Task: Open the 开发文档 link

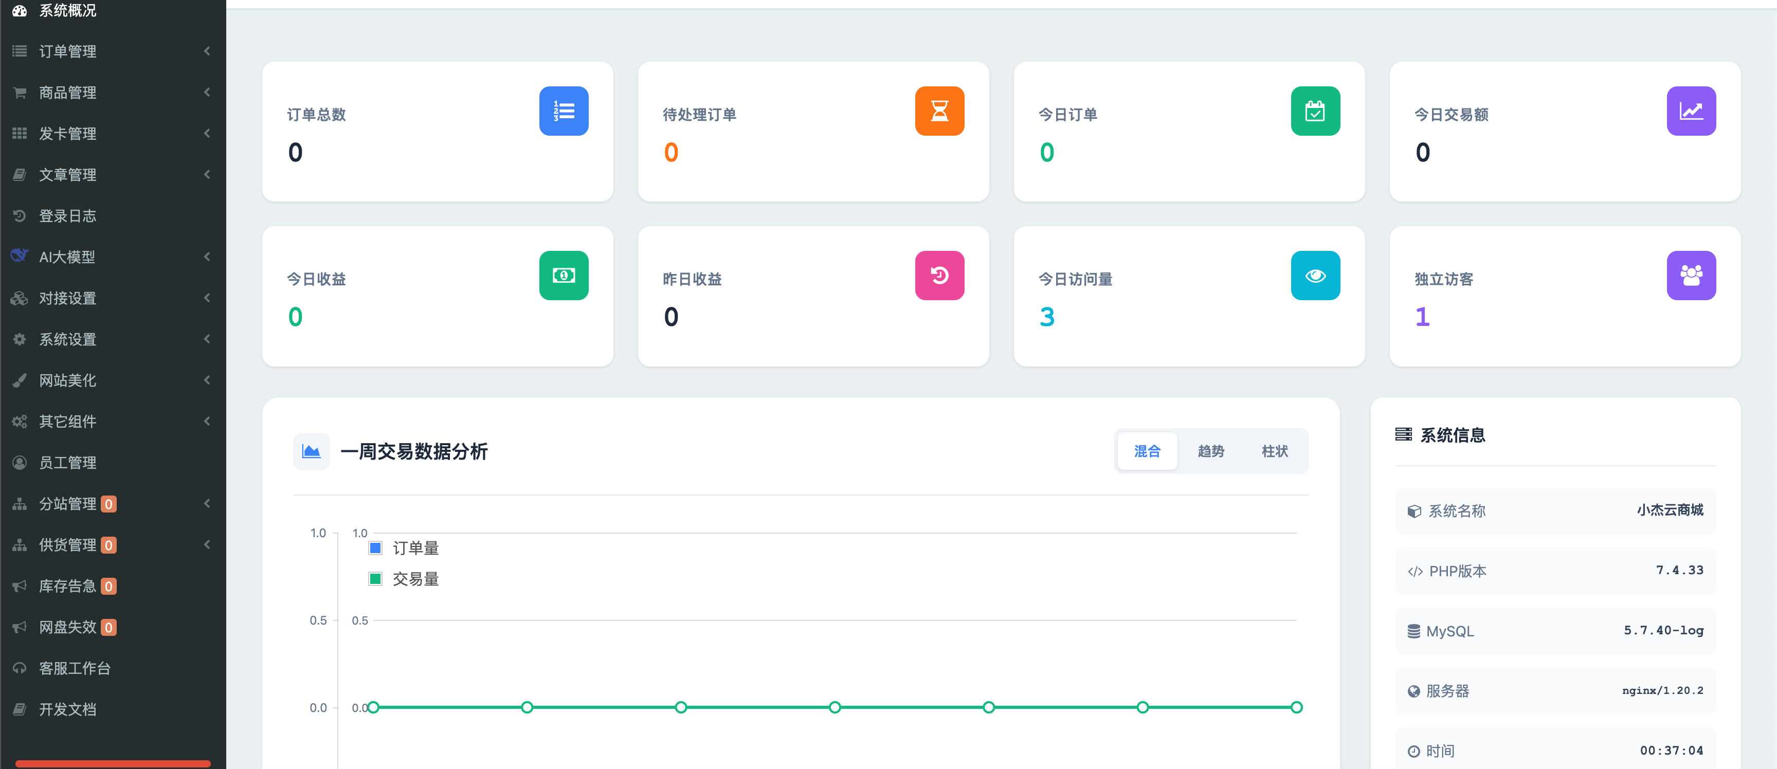Action: [x=113, y=710]
